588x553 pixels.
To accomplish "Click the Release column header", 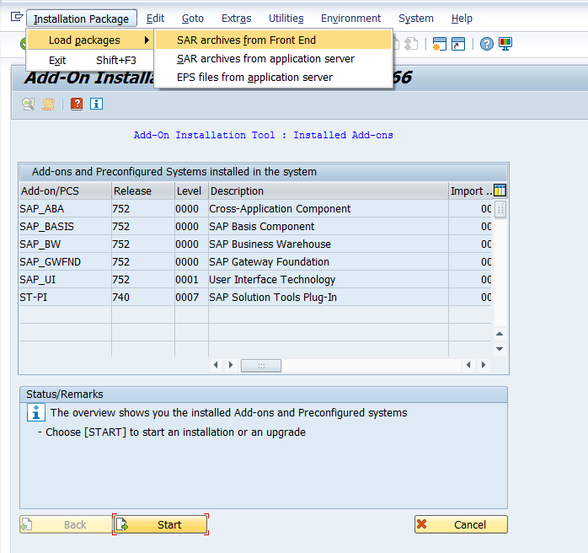I will tap(143, 191).
